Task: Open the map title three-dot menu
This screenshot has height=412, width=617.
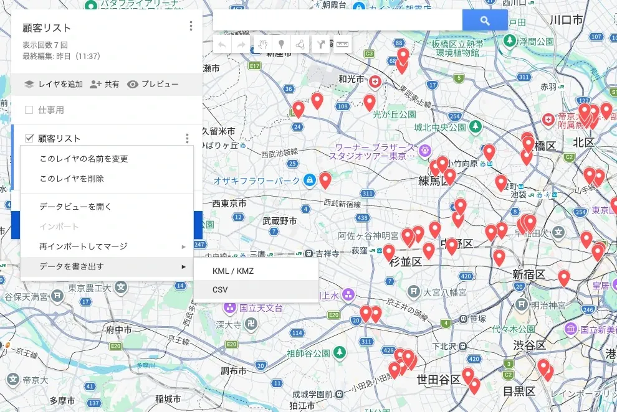Action: click(191, 26)
